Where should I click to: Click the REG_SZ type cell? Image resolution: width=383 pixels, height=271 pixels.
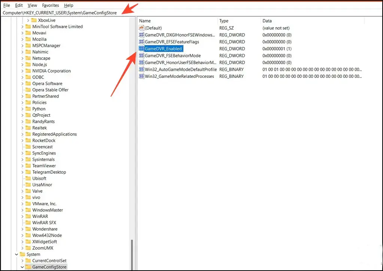(x=227, y=28)
